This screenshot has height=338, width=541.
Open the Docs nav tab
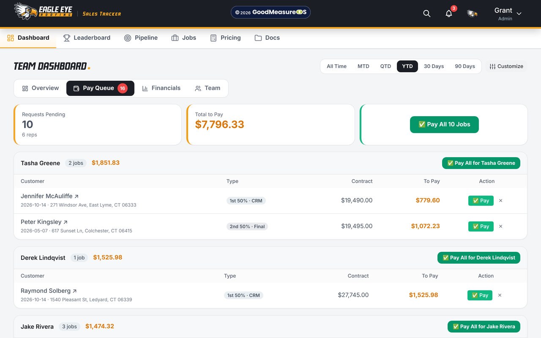click(x=267, y=38)
